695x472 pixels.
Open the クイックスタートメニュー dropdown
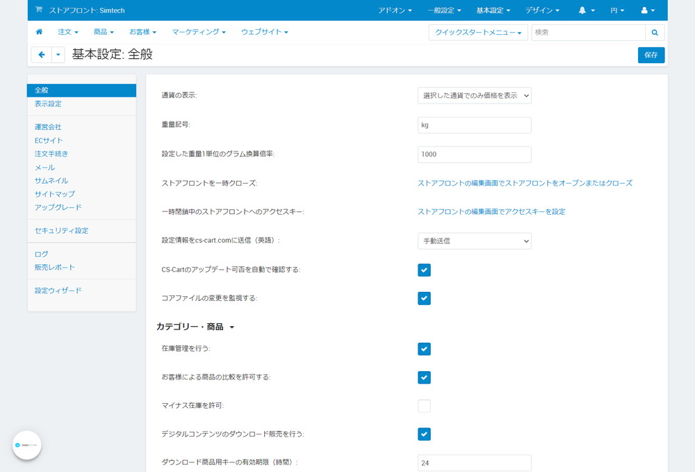point(478,33)
